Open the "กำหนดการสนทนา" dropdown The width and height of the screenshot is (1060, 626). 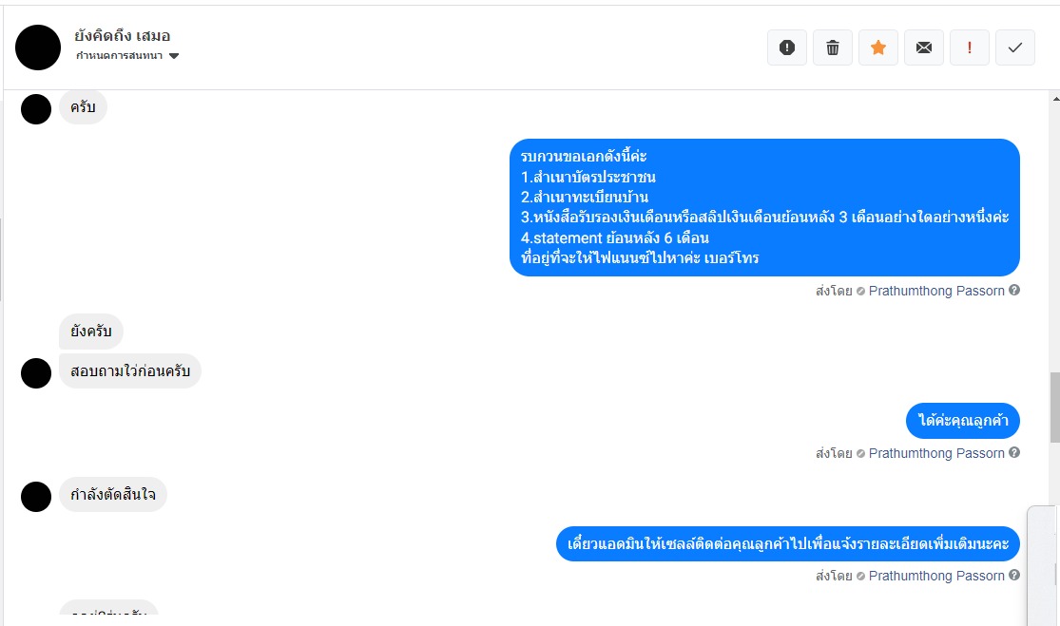coord(127,56)
